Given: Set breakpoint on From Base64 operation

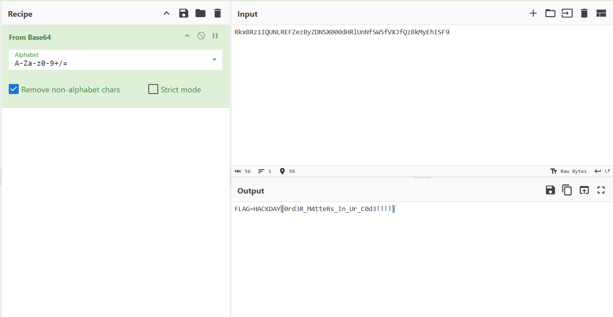Looking at the screenshot, I should tap(215, 36).
